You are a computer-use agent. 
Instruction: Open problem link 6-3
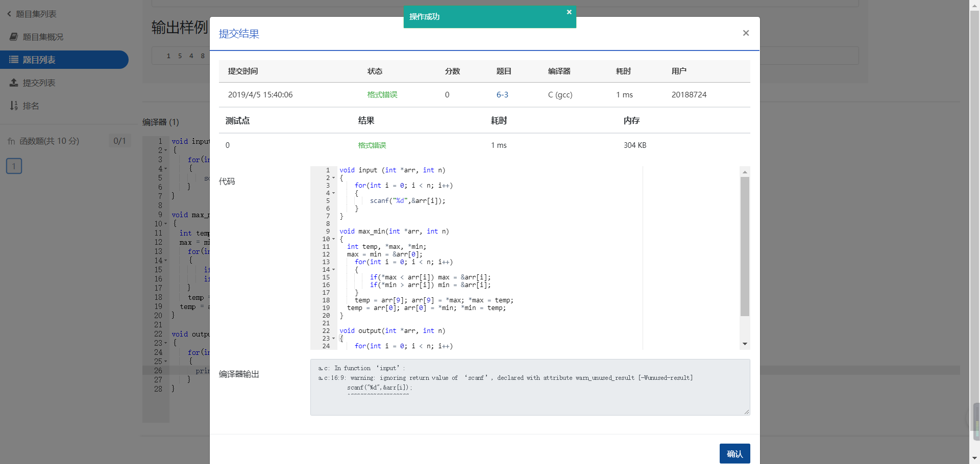tap(502, 95)
